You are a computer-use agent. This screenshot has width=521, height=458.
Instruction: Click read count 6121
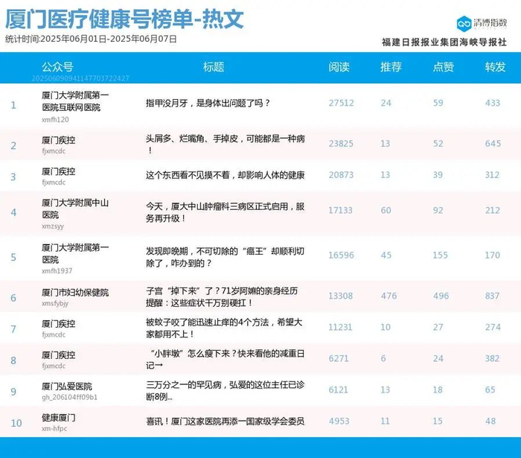click(338, 389)
